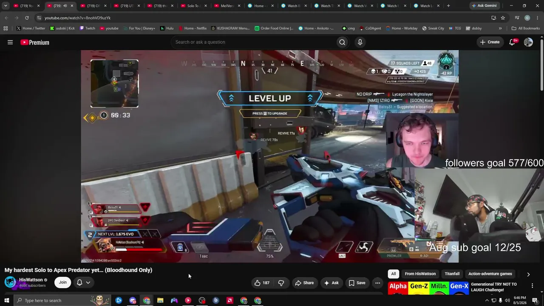Image resolution: width=544 pixels, height=306 pixels.
Task: Toggle notification settings for HisWattson
Action: (x=83, y=282)
